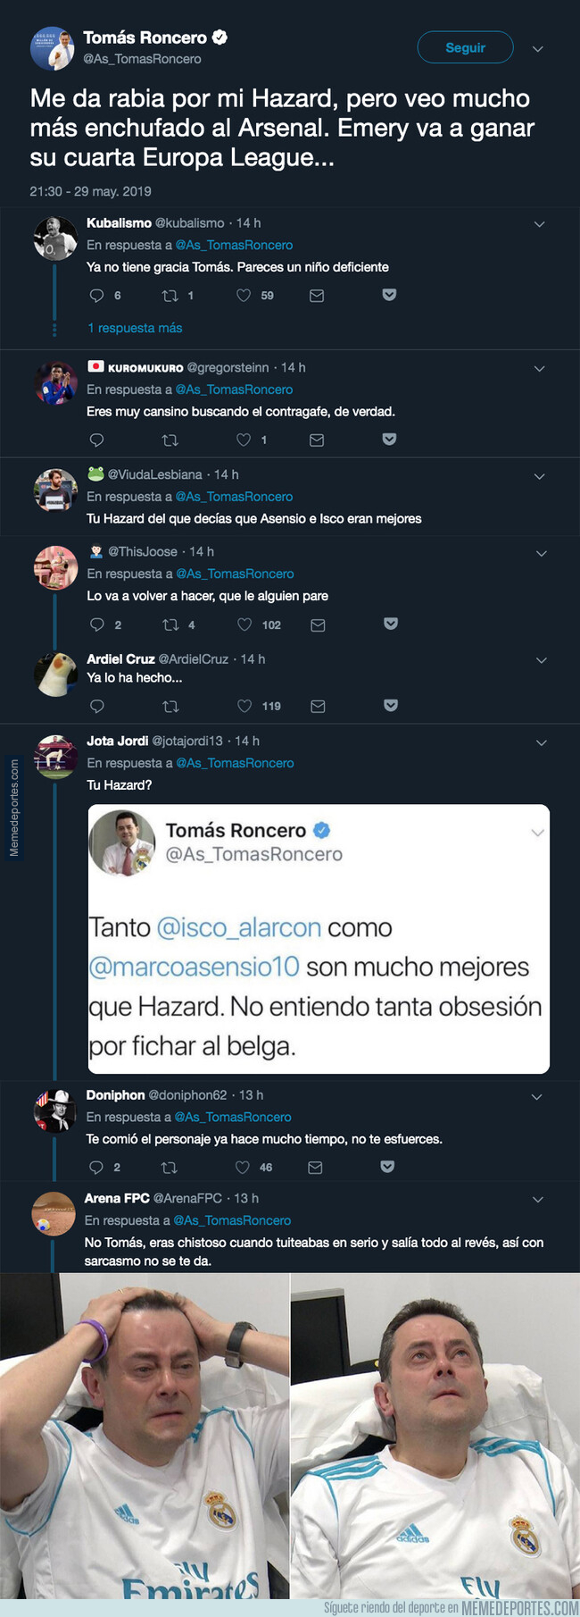Send Kubalismo's reply via Direct Message
Screen dimensions: 580x1617
[317, 297]
